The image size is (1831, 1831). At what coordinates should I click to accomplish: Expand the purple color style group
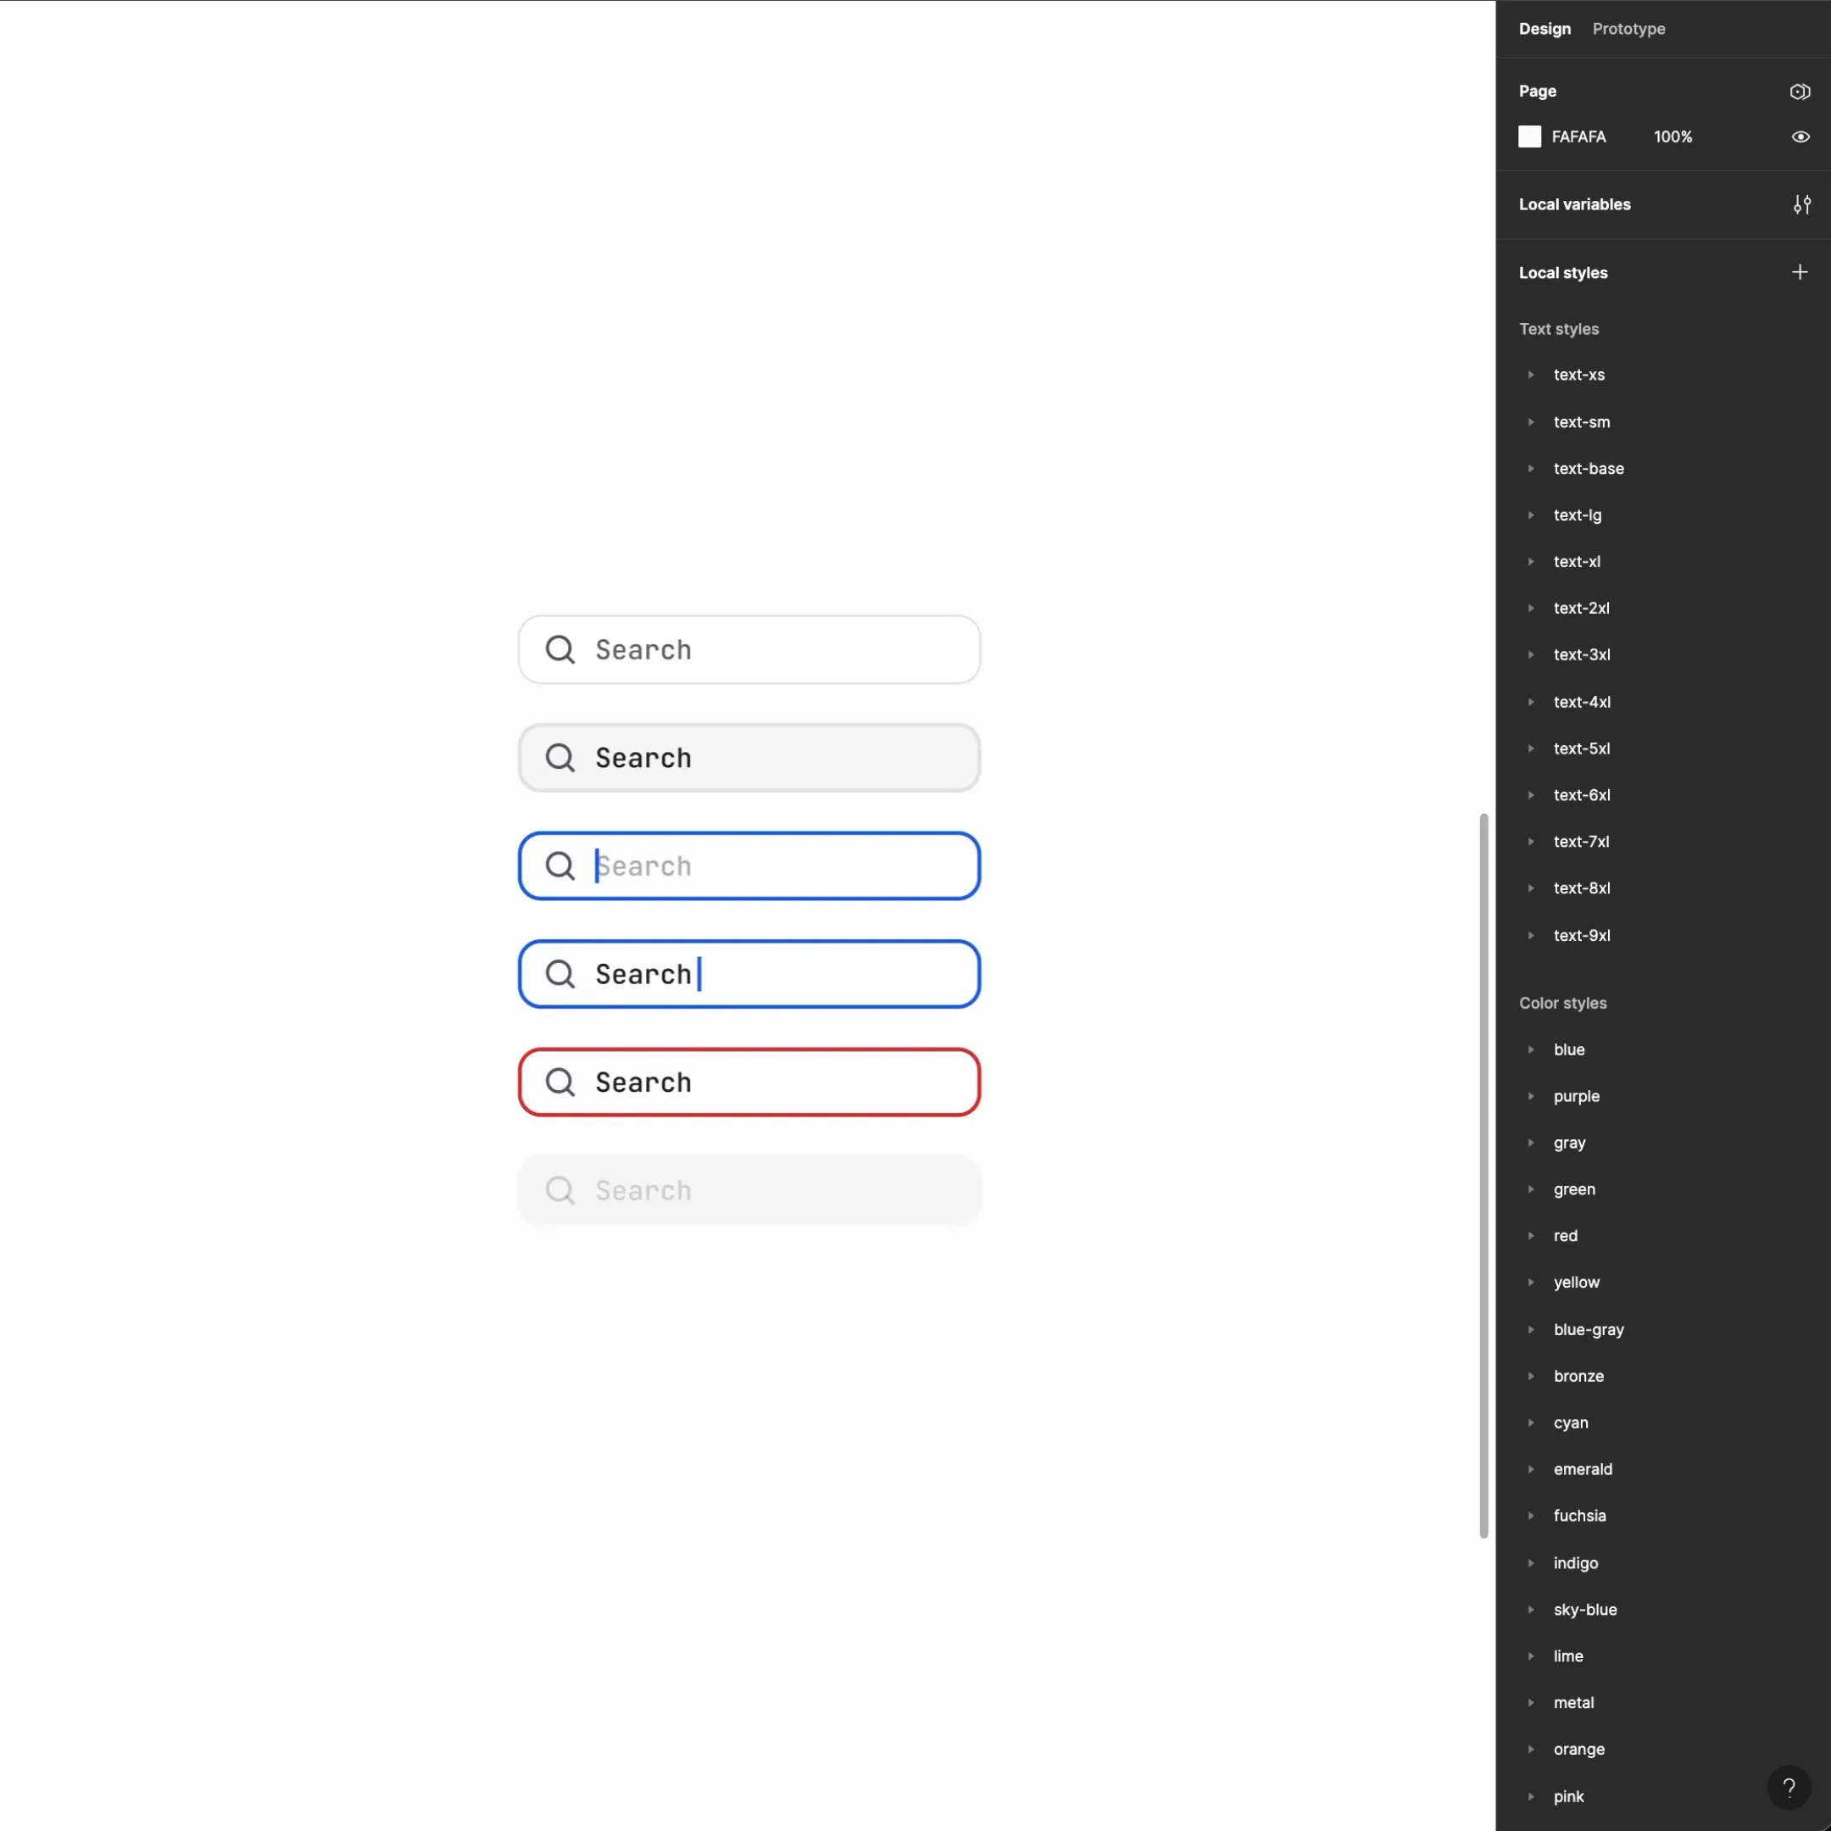click(1531, 1095)
